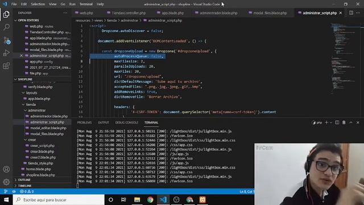Open crear_script.php in the file tree
The height and width of the screenshot is (205, 364).
42,146
